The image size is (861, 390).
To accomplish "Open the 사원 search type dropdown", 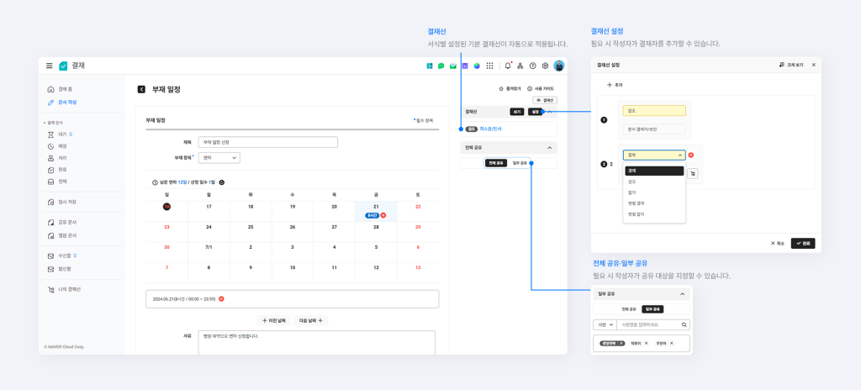I will [x=605, y=324].
